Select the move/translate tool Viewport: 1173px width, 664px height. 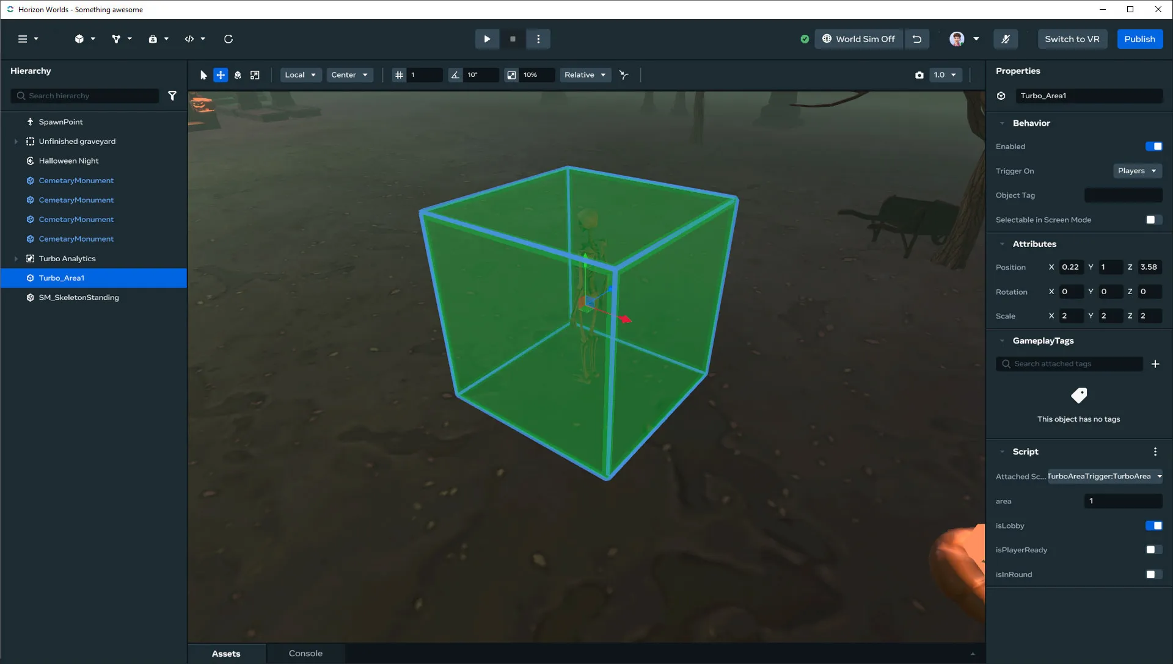tap(220, 74)
